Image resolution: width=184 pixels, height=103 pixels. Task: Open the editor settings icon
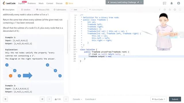[175, 10]
